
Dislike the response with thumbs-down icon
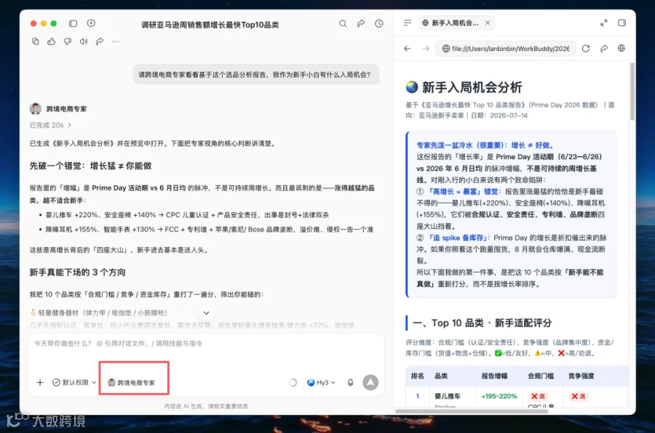click(x=68, y=41)
